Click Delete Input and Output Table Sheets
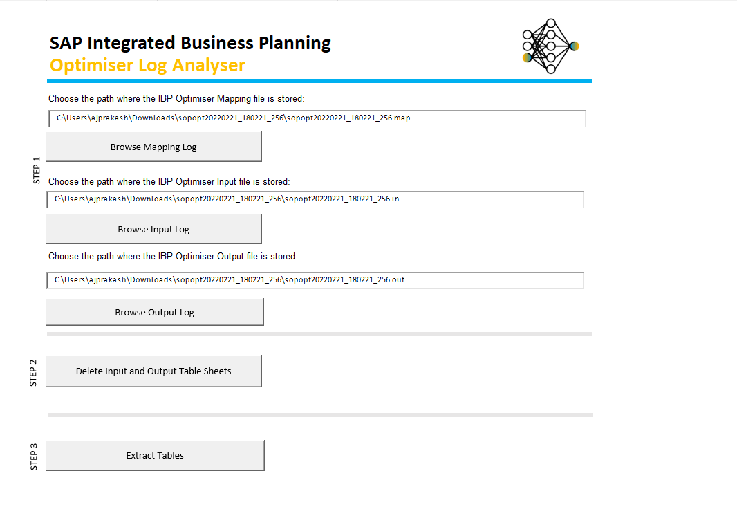 tap(153, 371)
